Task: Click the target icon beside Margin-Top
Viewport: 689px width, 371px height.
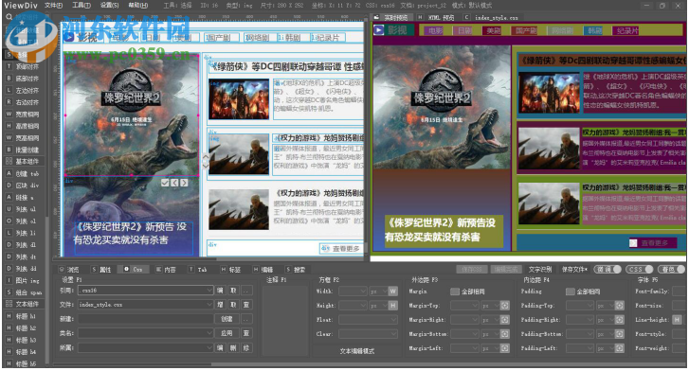Action: point(505,306)
